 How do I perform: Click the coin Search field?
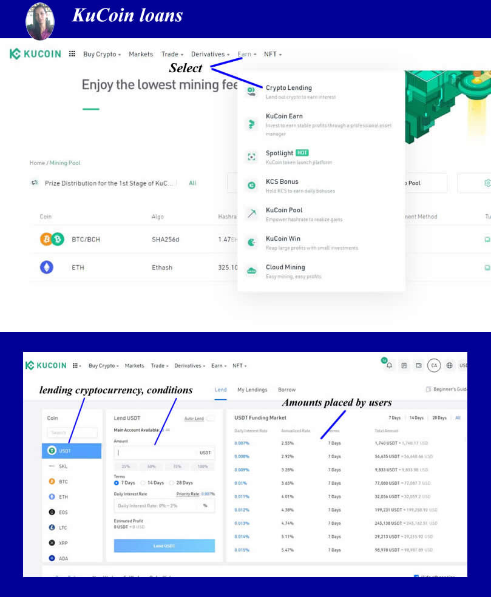(x=72, y=433)
